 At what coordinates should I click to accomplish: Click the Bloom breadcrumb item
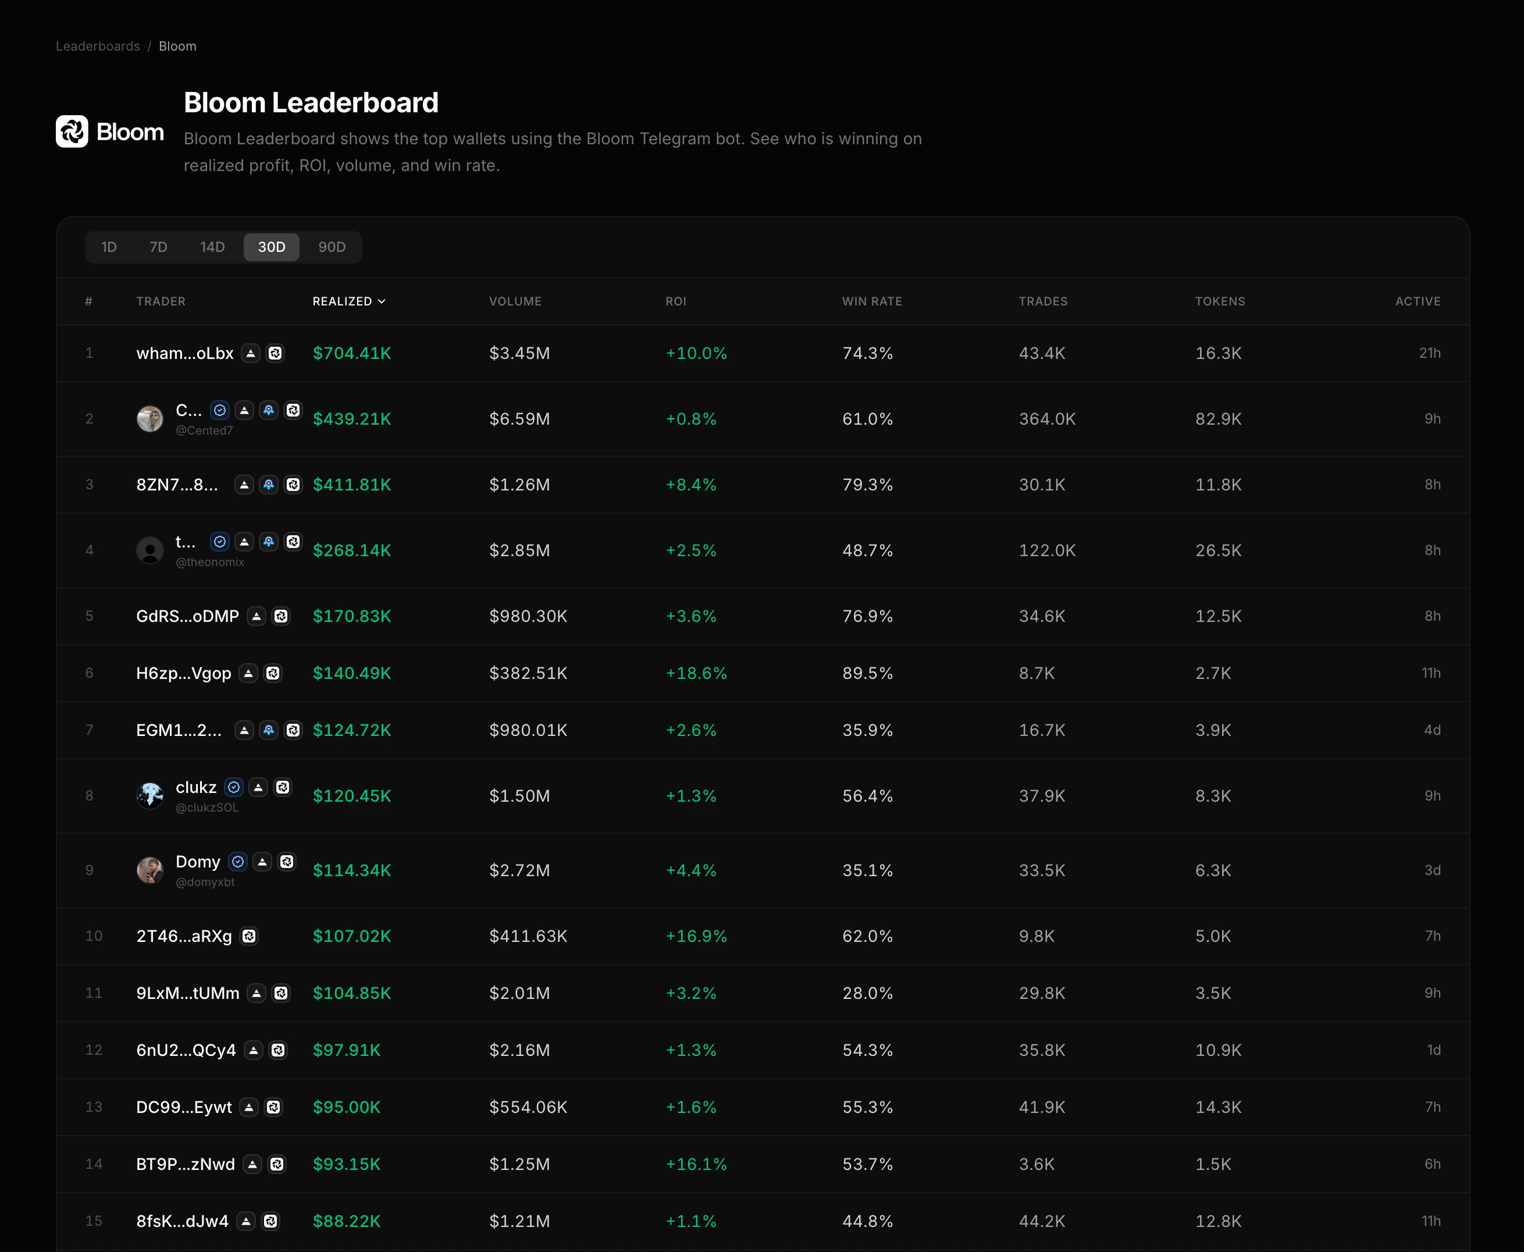[177, 46]
